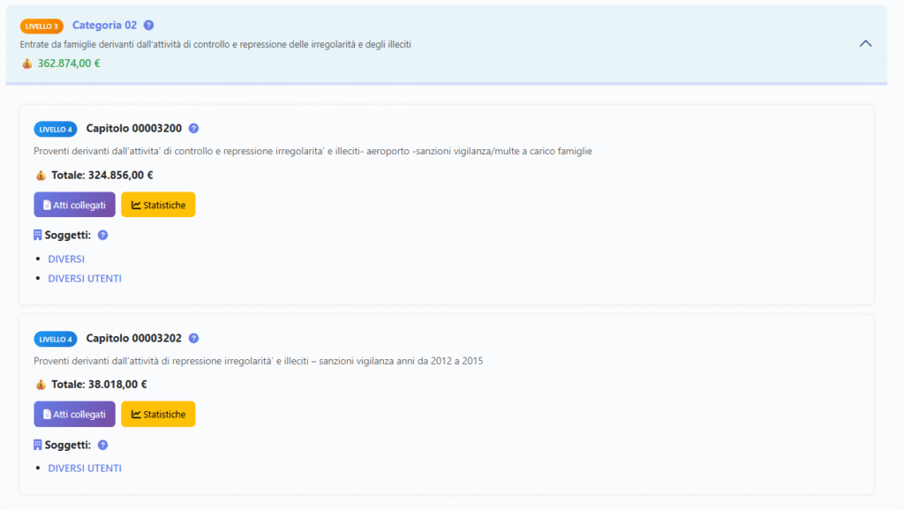Click Soggetti help icon under Capitolo 00003200
Image resolution: width=904 pixels, height=510 pixels.
tap(103, 236)
